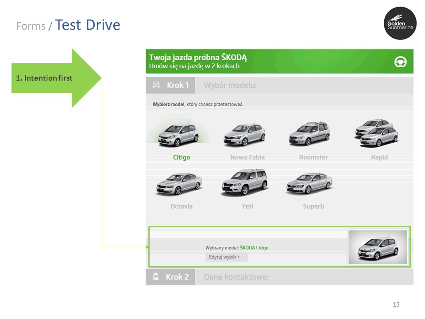Click the Citigo model label
This screenshot has height=319, width=425.
click(182, 157)
